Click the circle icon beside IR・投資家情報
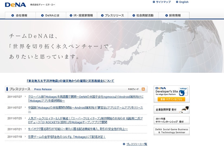 (71, 15)
